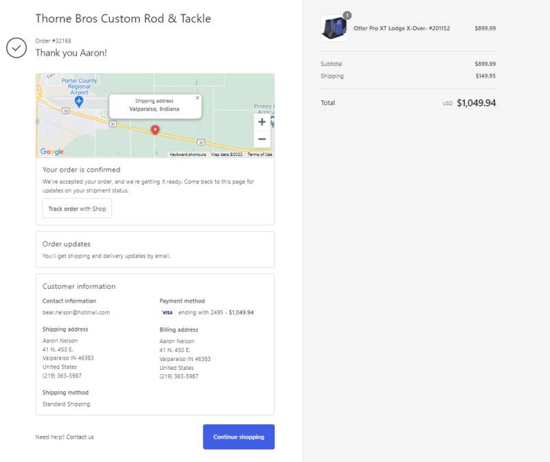Click the Customer information heading
The image size is (550, 462).
pyautogui.click(x=79, y=287)
